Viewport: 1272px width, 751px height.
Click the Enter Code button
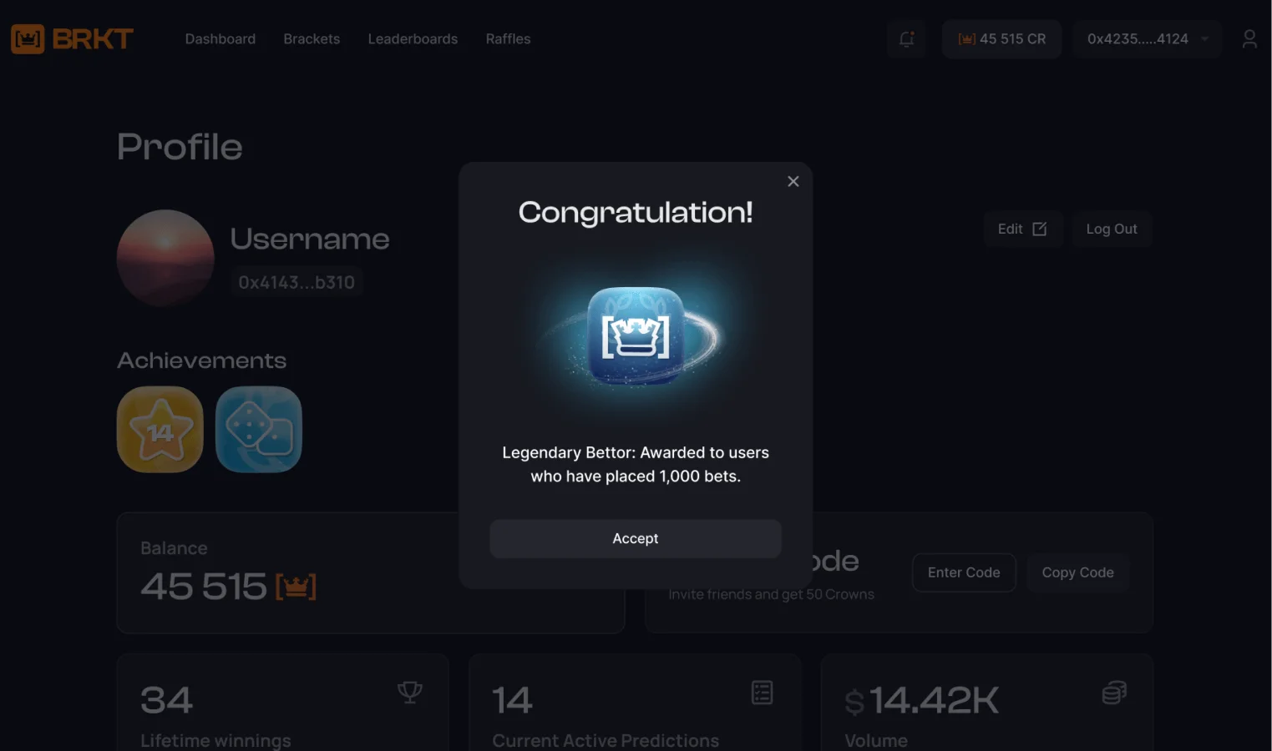tap(964, 572)
